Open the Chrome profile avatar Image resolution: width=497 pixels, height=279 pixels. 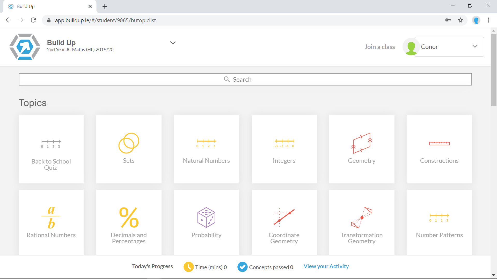tap(476, 20)
